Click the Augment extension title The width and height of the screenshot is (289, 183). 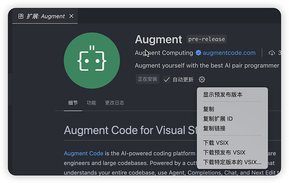(158, 39)
